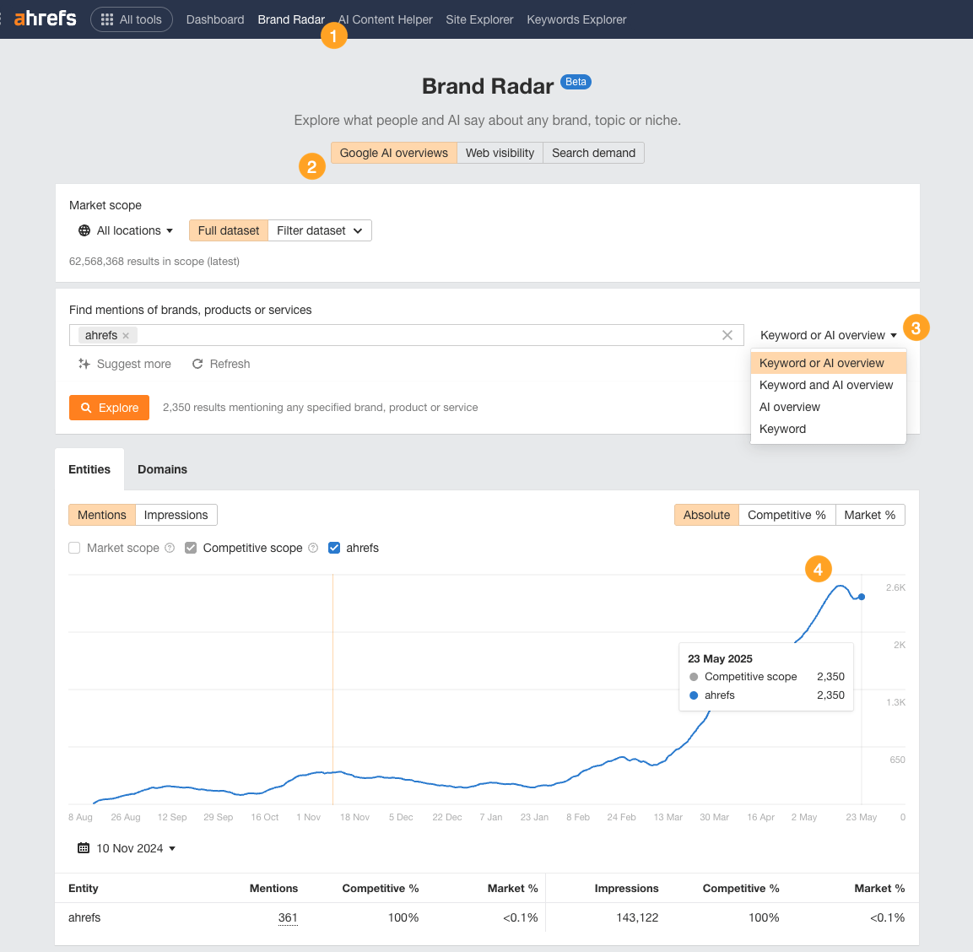Select AI overview from the open dropdown list

coord(790,407)
